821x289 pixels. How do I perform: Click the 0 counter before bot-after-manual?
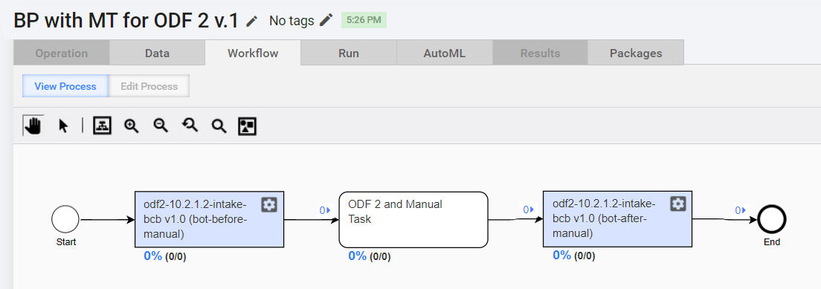click(x=529, y=210)
